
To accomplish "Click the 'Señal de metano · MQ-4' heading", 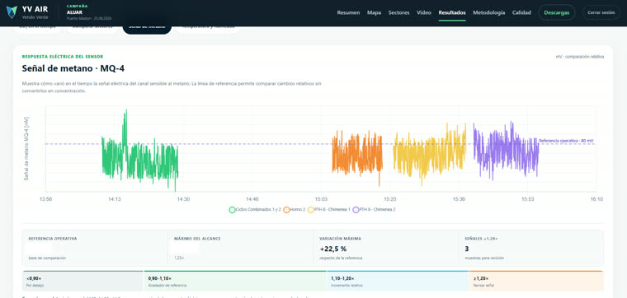I will pyautogui.click(x=73, y=68).
